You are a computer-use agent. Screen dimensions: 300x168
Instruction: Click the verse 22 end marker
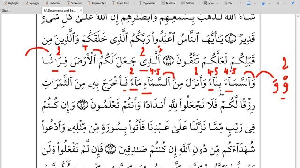pyautogui.click(x=82, y=105)
